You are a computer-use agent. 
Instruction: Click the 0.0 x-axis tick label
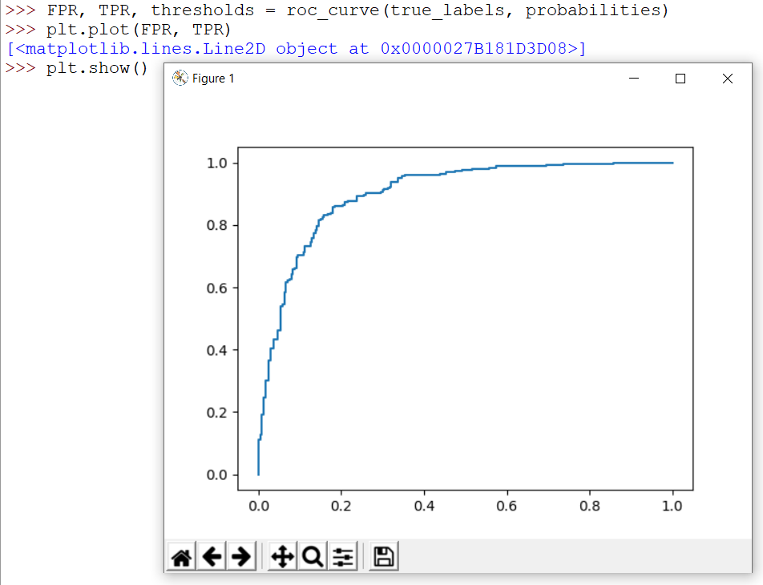[258, 506]
